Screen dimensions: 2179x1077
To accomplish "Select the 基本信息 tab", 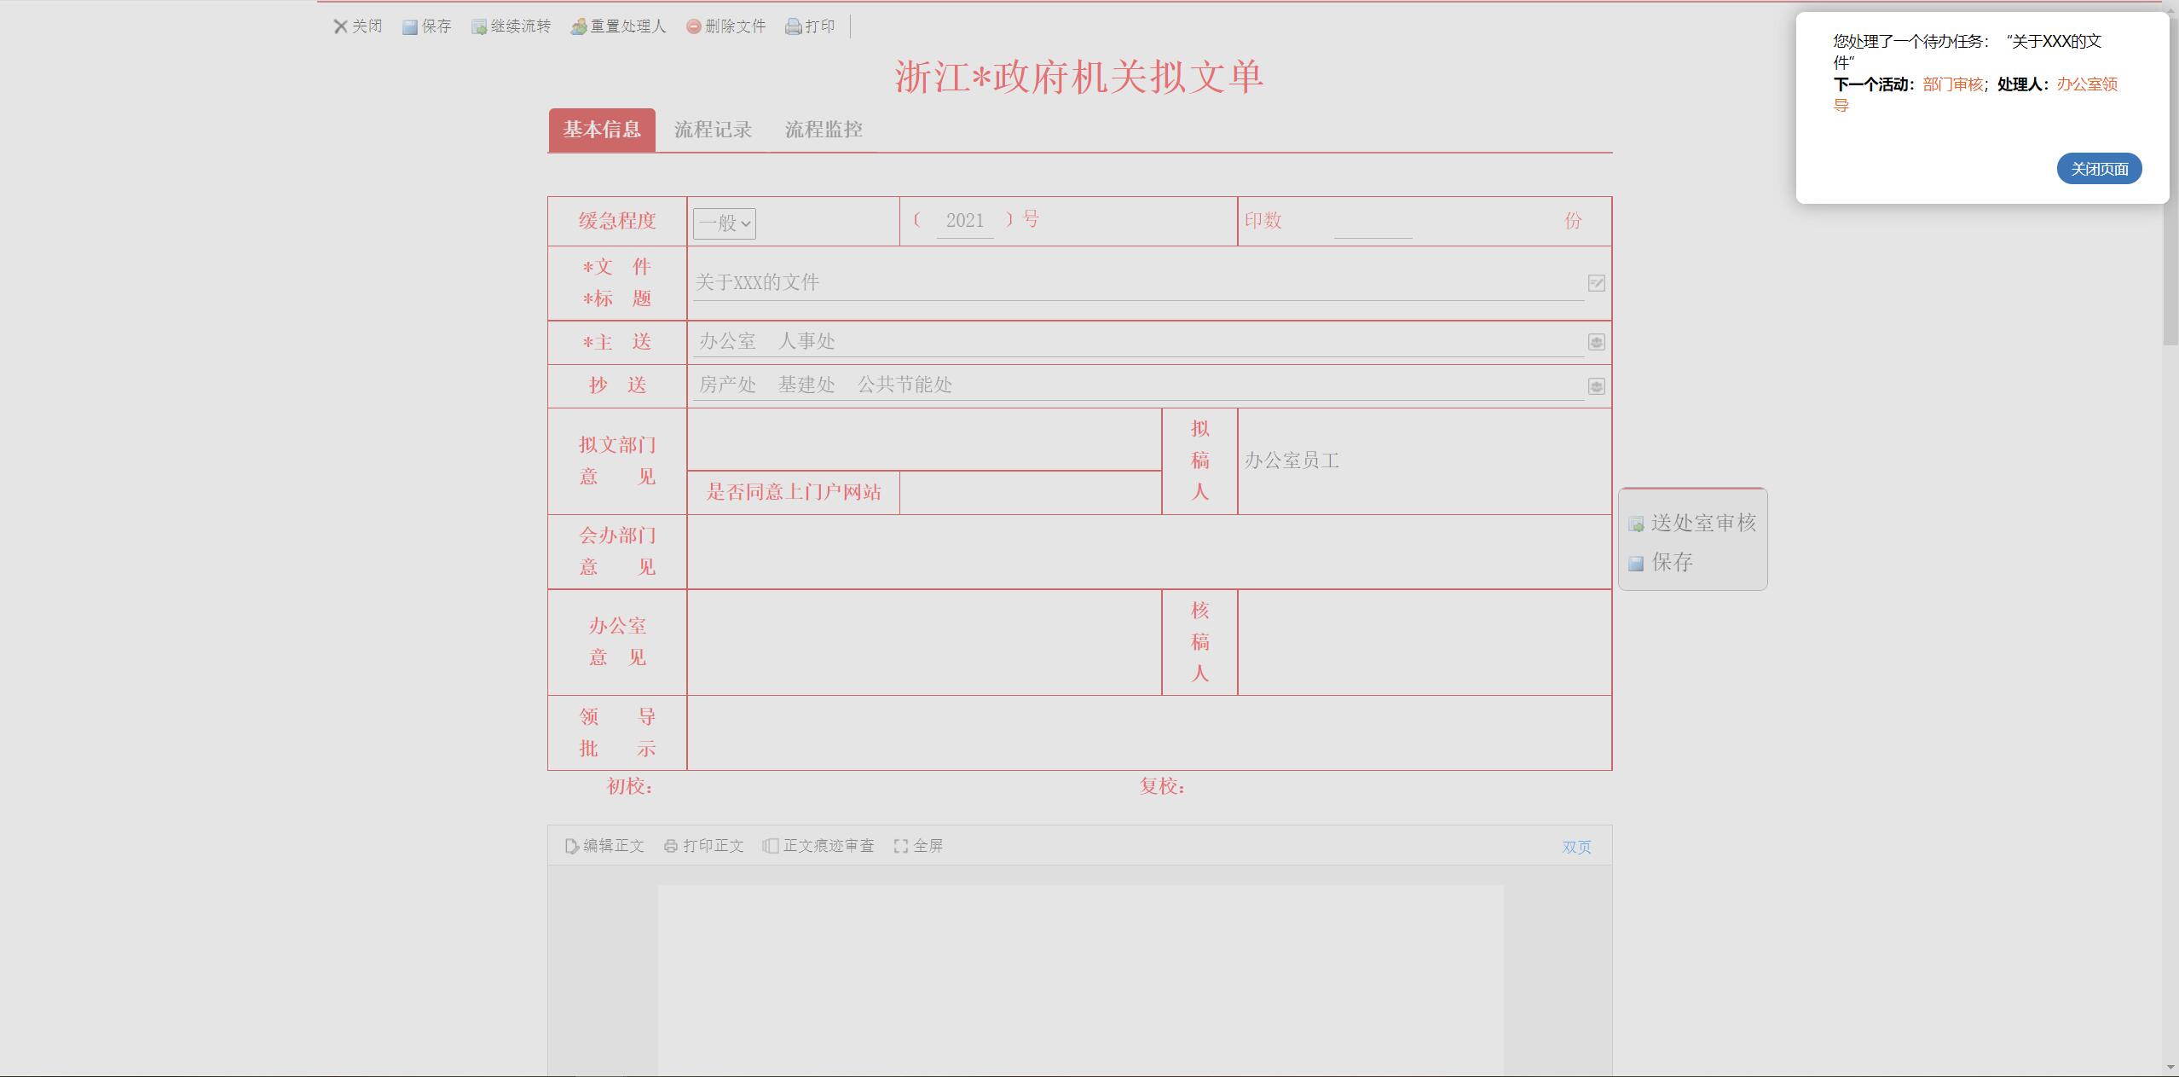I will click(x=602, y=130).
